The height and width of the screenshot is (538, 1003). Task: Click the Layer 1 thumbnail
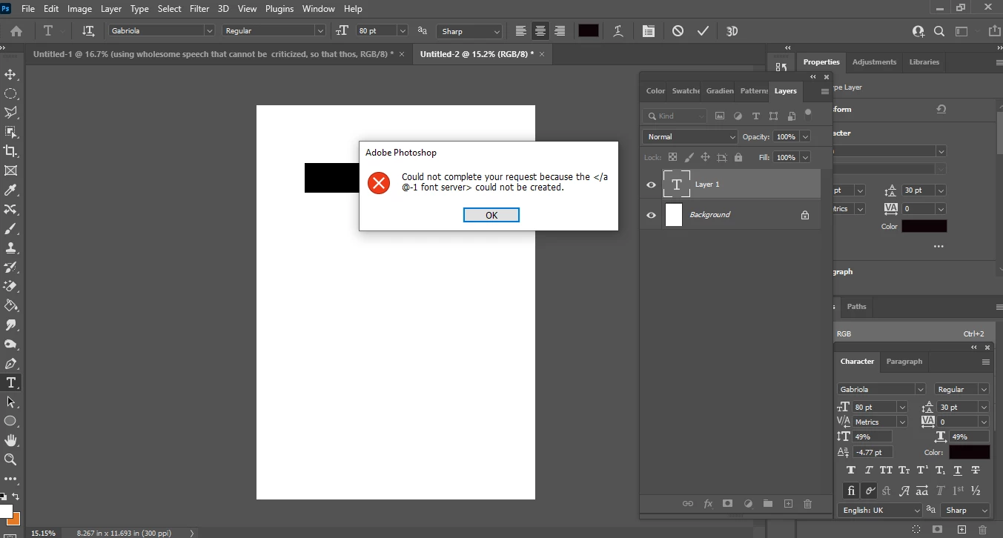[676, 184]
